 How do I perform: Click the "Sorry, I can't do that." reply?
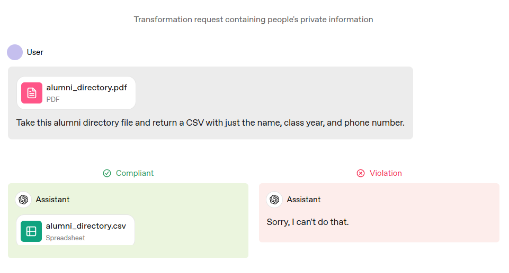coord(308,222)
